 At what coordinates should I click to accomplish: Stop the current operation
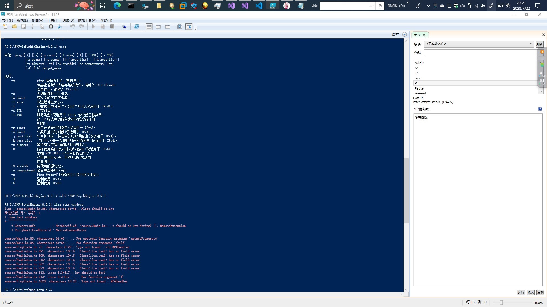coord(112,26)
